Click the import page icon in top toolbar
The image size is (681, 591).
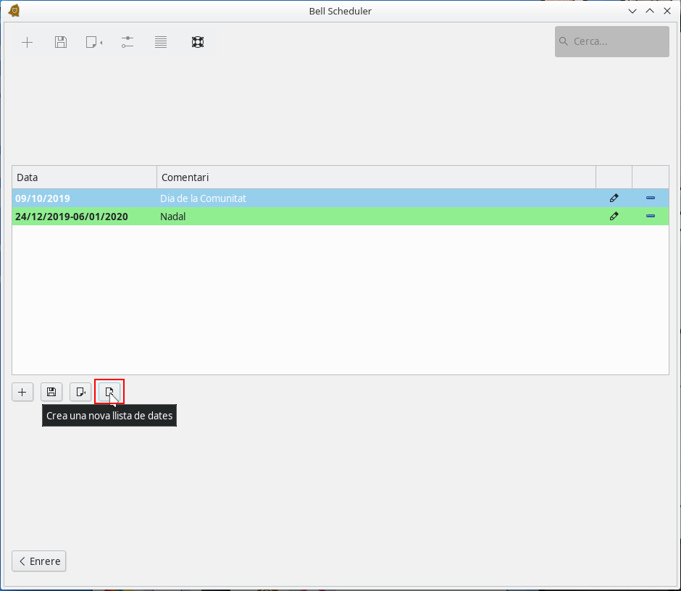(93, 42)
